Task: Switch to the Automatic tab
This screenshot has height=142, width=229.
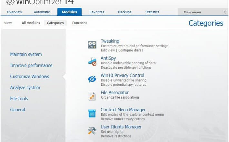Action: [x=42, y=12]
